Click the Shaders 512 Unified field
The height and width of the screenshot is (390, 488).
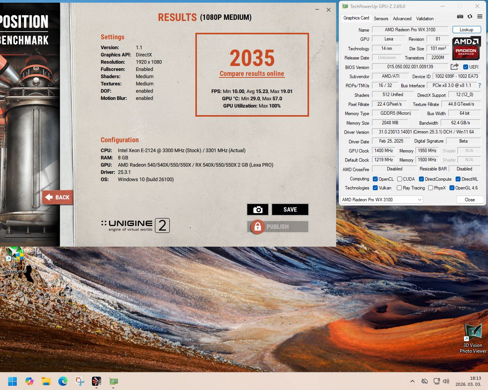[393, 95]
